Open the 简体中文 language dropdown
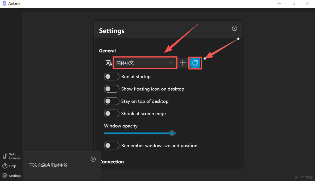The width and height of the screenshot is (315, 181). point(141,63)
